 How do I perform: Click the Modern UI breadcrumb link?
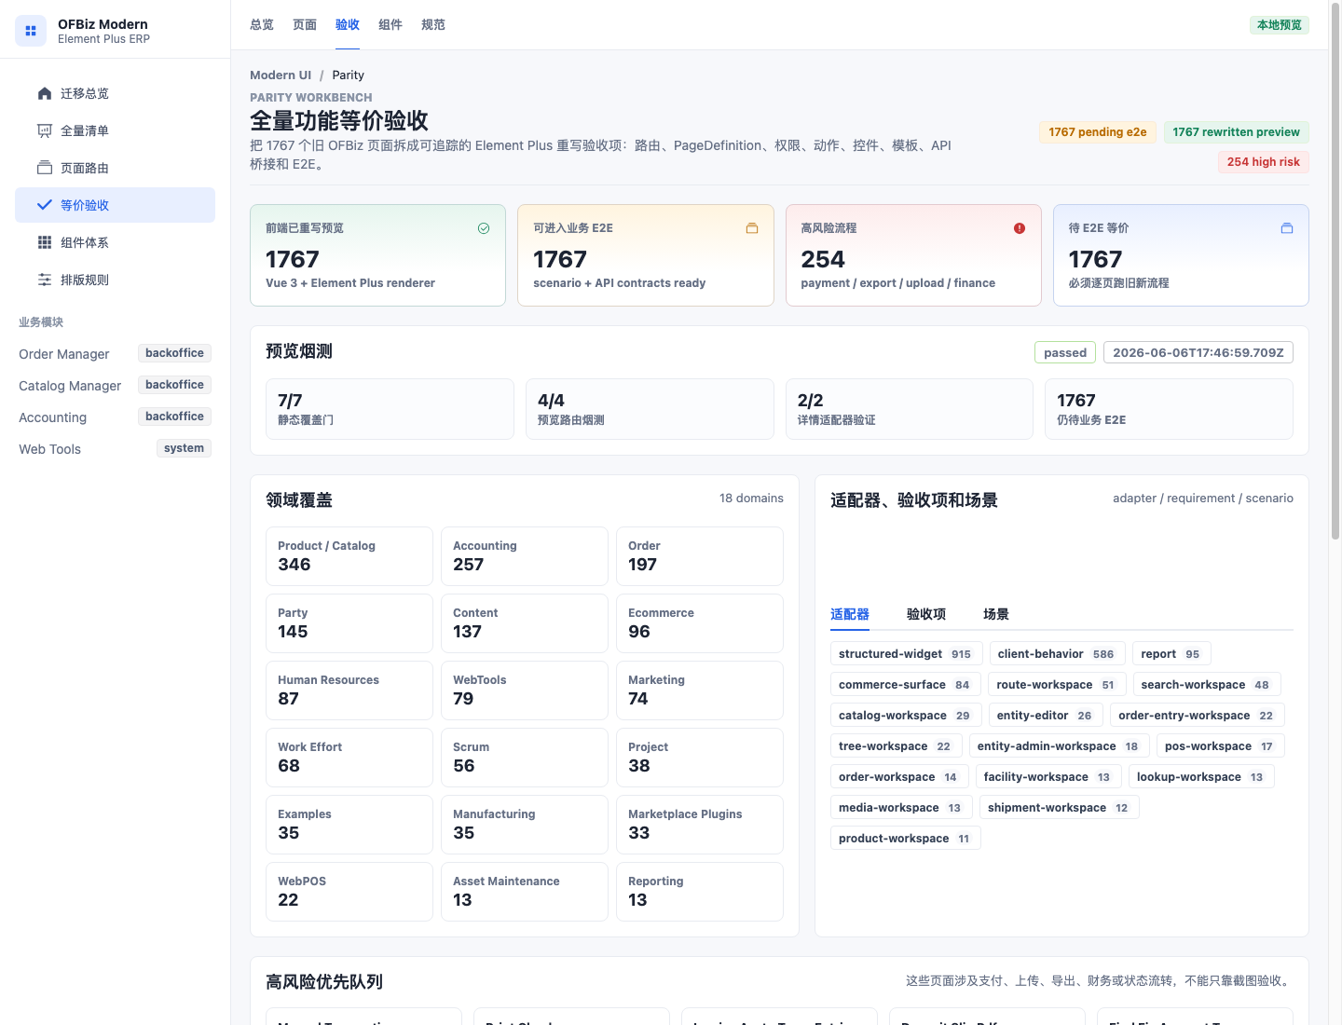coord(281,75)
